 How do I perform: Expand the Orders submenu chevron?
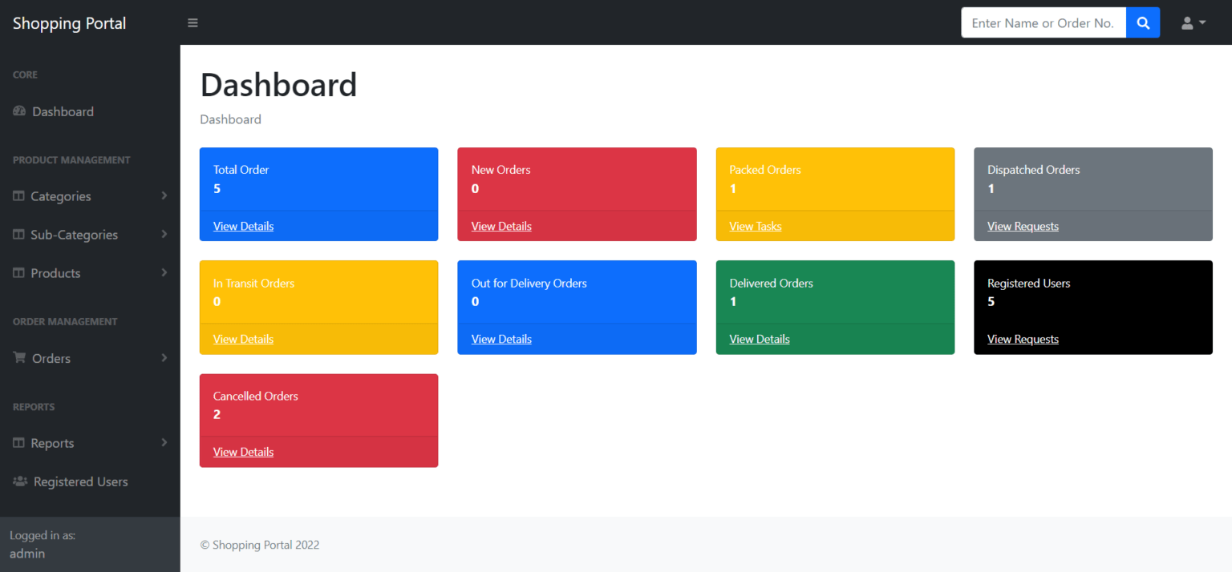coord(164,357)
